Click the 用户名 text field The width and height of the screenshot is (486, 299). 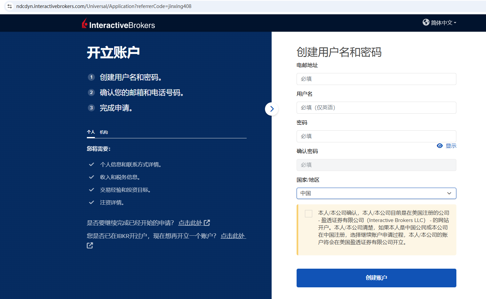376,108
